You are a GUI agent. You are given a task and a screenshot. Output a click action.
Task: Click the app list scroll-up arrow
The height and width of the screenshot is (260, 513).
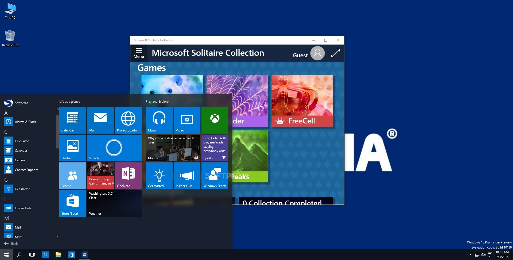[58, 109]
